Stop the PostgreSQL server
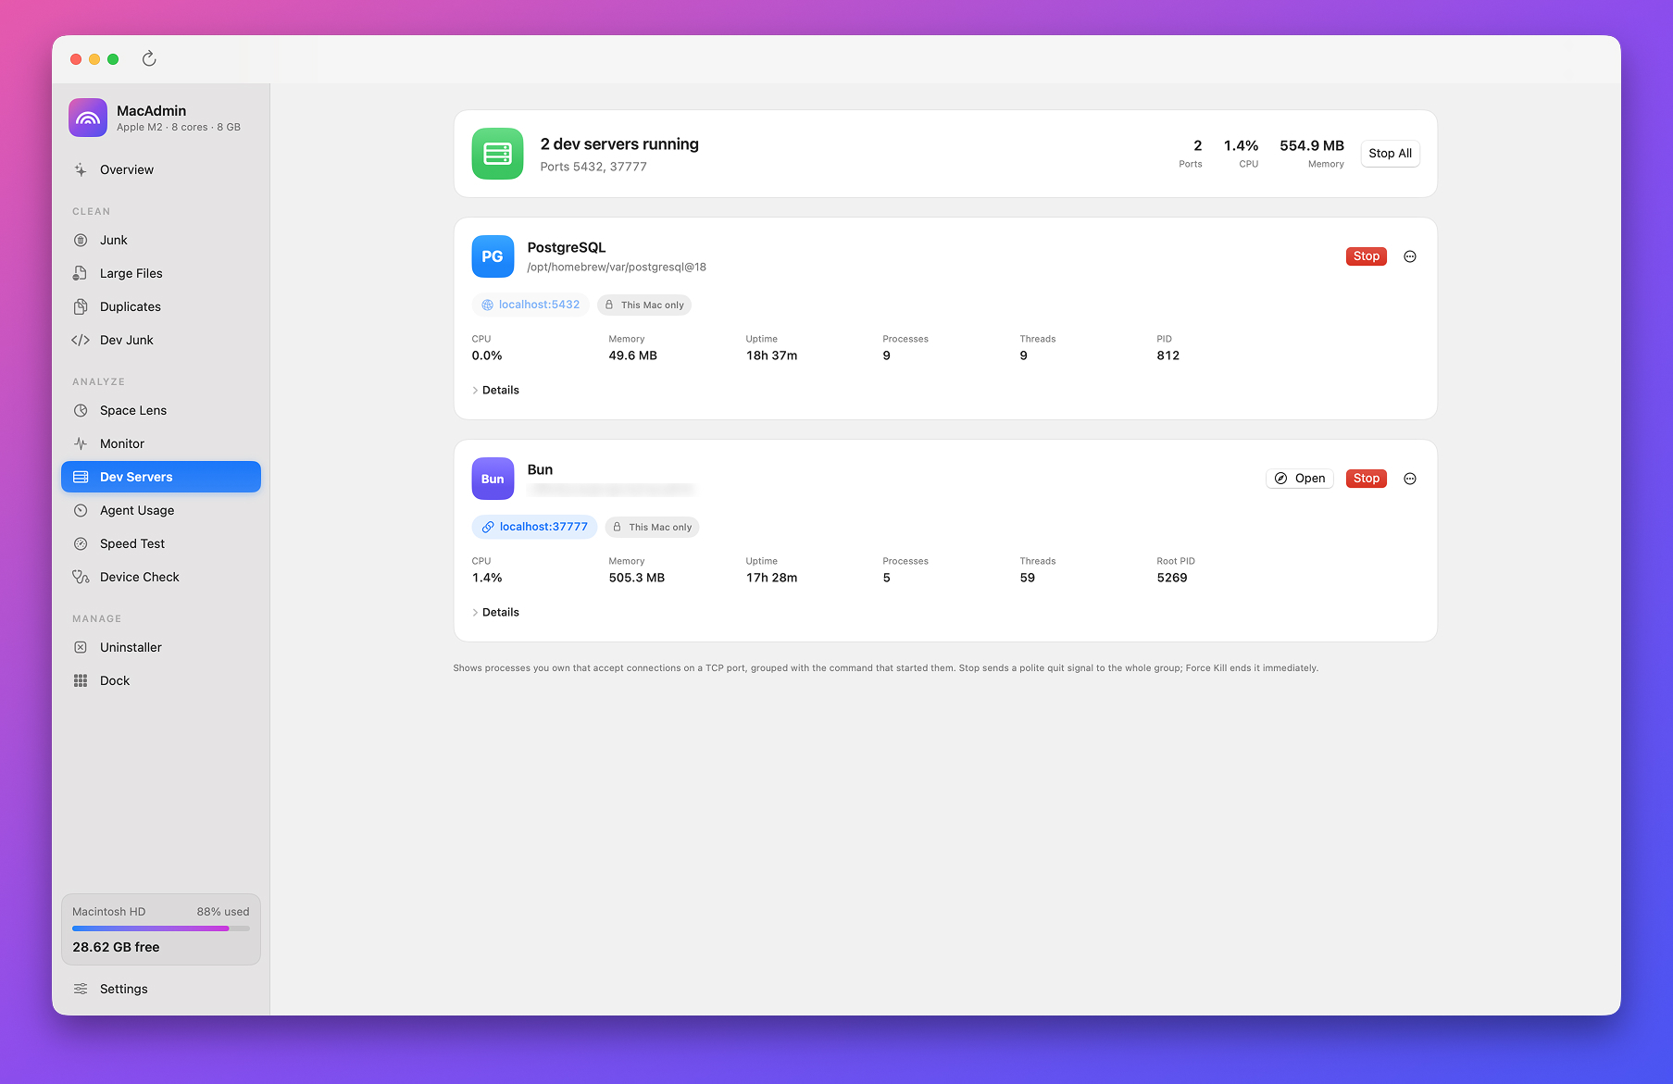1673x1084 pixels. point(1366,256)
